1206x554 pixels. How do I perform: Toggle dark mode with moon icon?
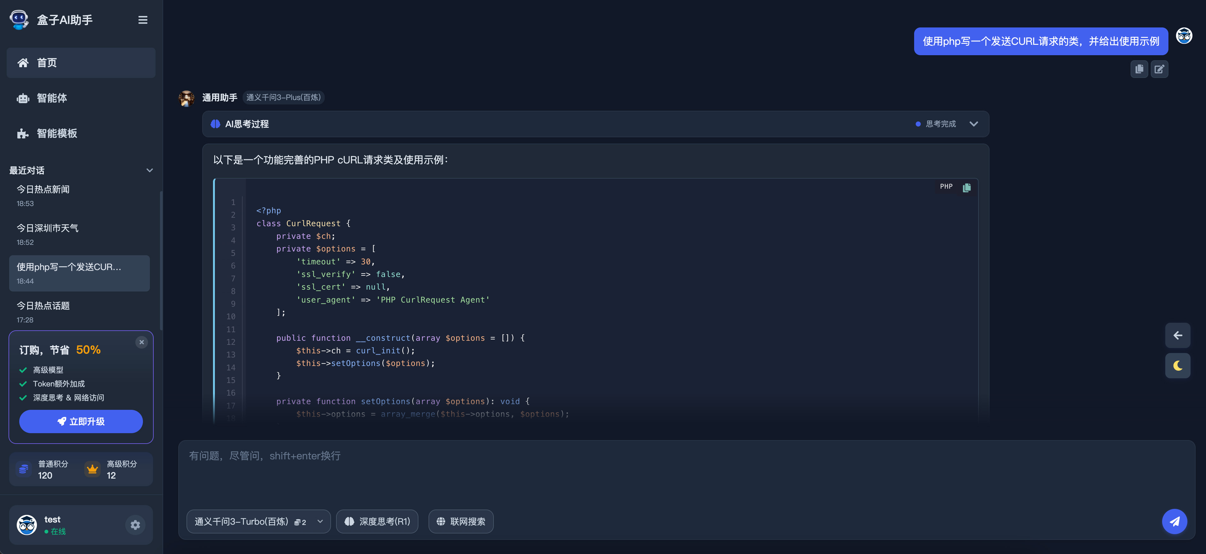tap(1177, 366)
